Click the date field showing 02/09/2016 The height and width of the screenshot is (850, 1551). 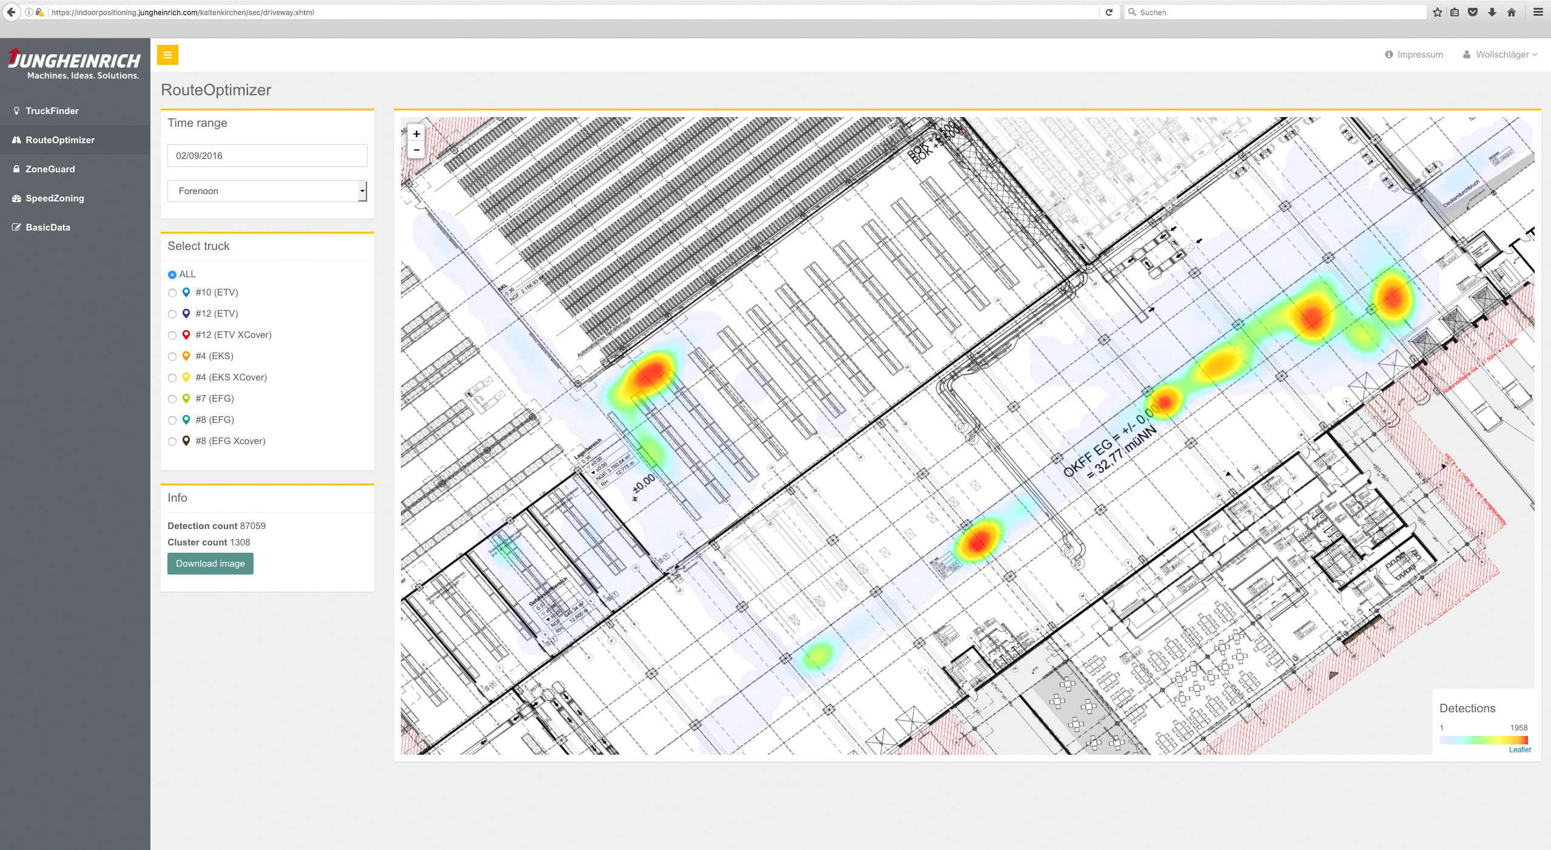pyautogui.click(x=267, y=156)
